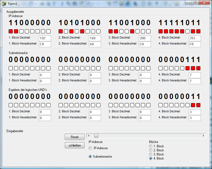The width and height of the screenshot is (212, 169).
Task: Click last red bit box of Subnetzmaske block 4
Action: point(198,68)
